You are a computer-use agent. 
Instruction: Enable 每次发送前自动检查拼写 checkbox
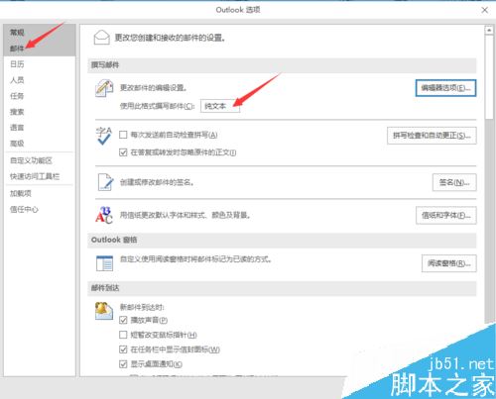point(123,135)
